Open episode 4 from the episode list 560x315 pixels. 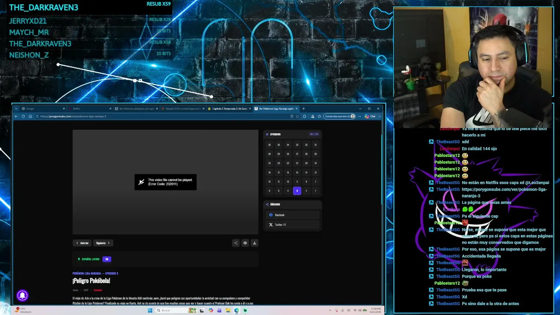coord(288,191)
